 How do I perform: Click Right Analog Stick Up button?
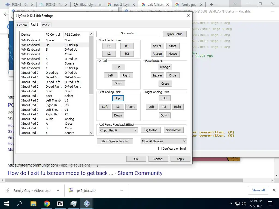click(164, 98)
